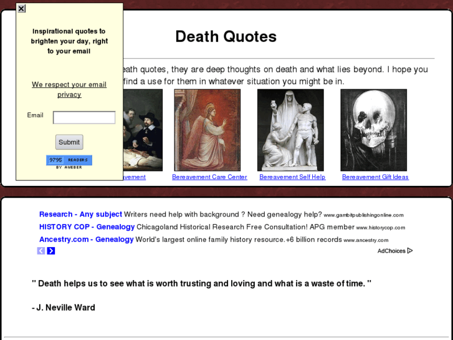
Task: Go to previous ads with left arrow
Action: coord(41,251)
